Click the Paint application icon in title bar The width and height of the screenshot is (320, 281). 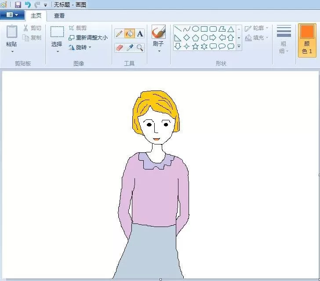point(4,4)
